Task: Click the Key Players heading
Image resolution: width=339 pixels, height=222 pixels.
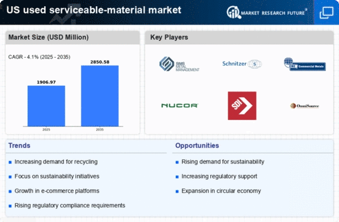Action: click(169, 37)
